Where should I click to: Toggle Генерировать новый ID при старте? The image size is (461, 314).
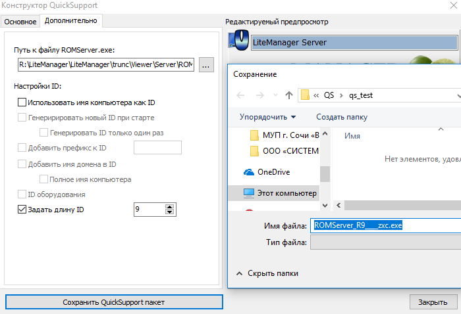point(22,118)
